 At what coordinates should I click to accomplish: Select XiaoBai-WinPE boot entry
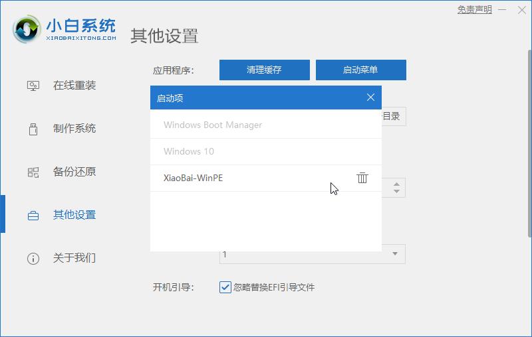[265, 178]
